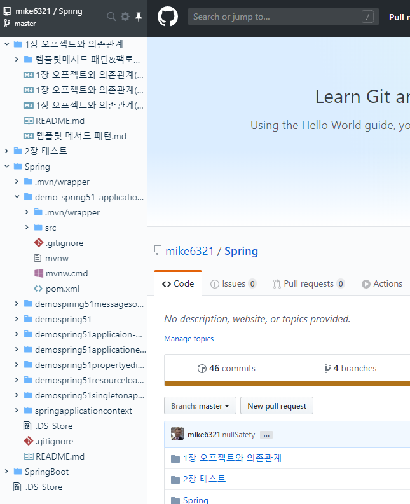The height and width of the screenshot is (504, 410).
Task: Click the slash shortcut key icon
Action: point(367,17)
